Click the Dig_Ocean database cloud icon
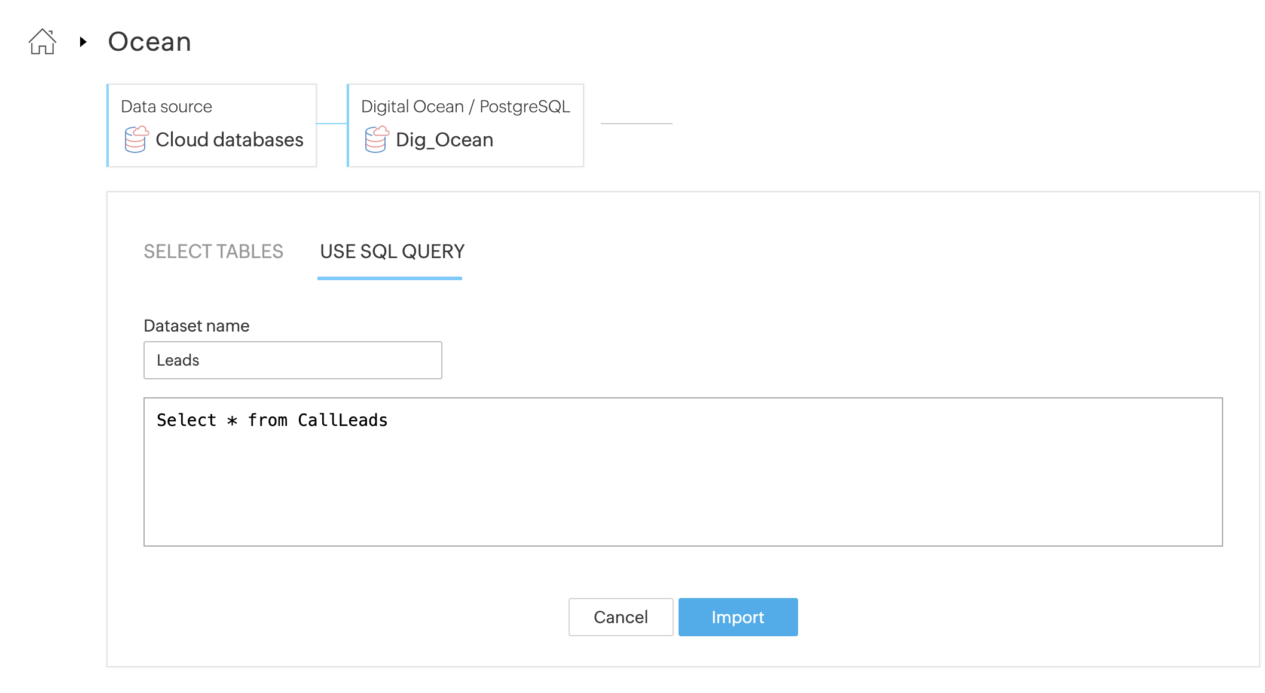 coord(377,139)
